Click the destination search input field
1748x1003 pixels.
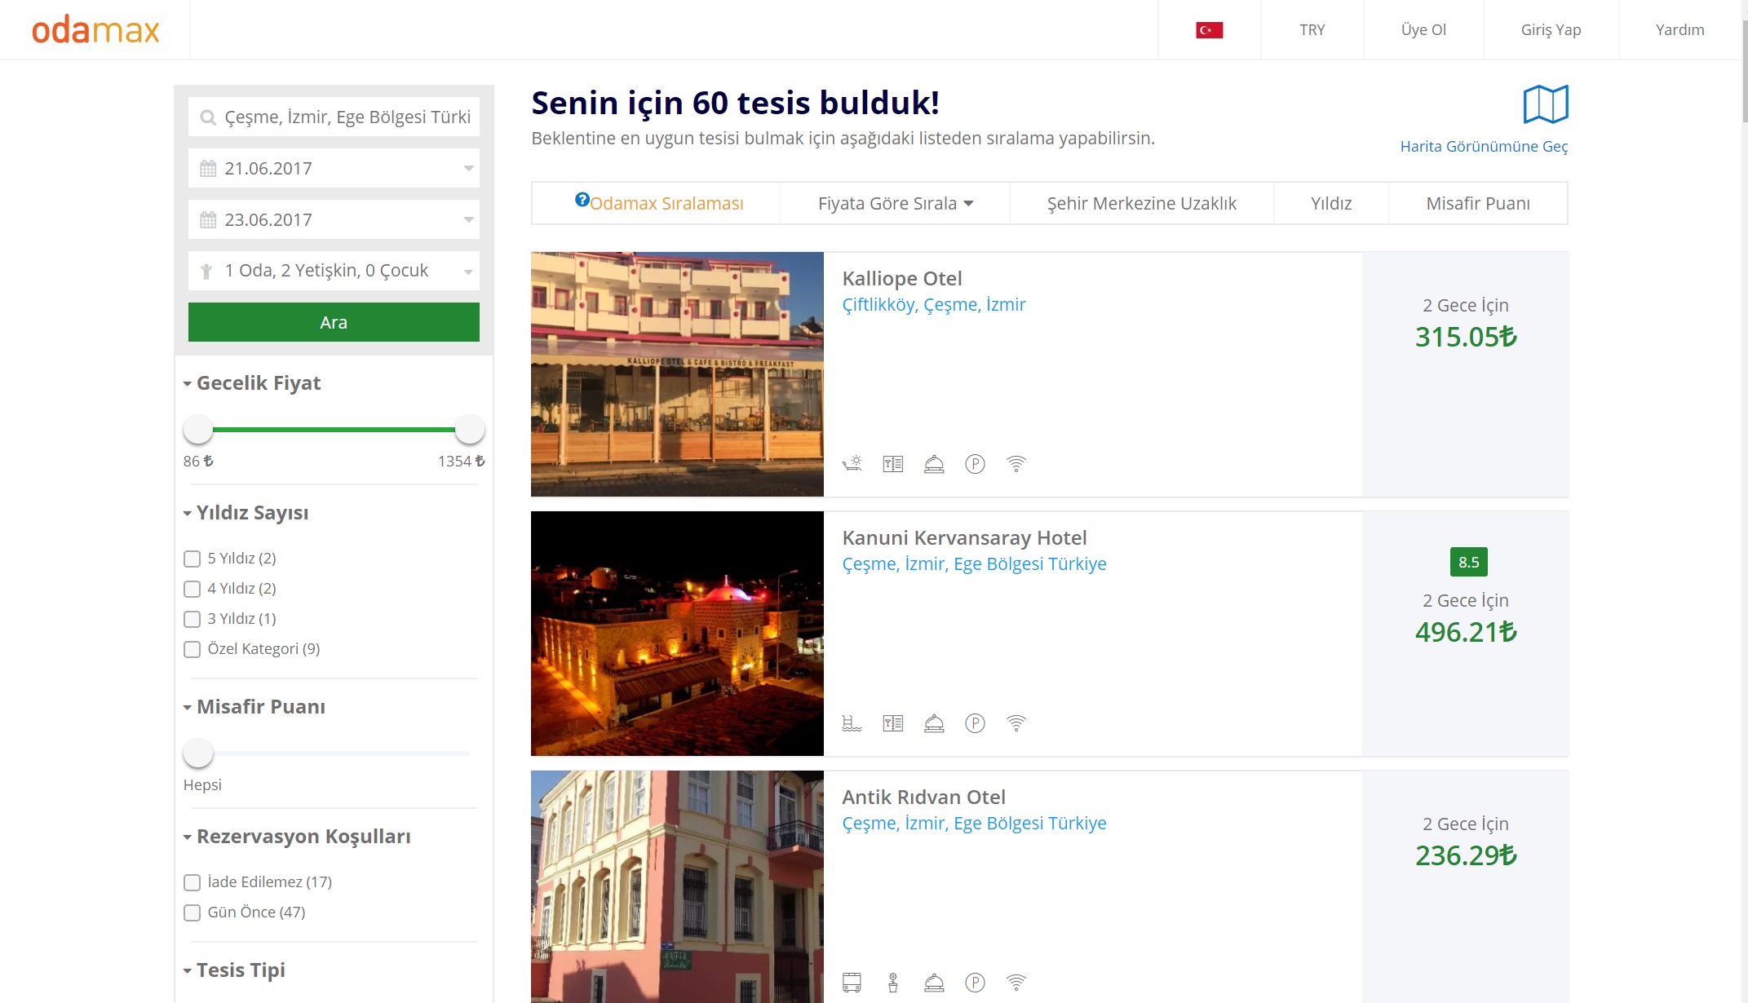pos(346,117)
